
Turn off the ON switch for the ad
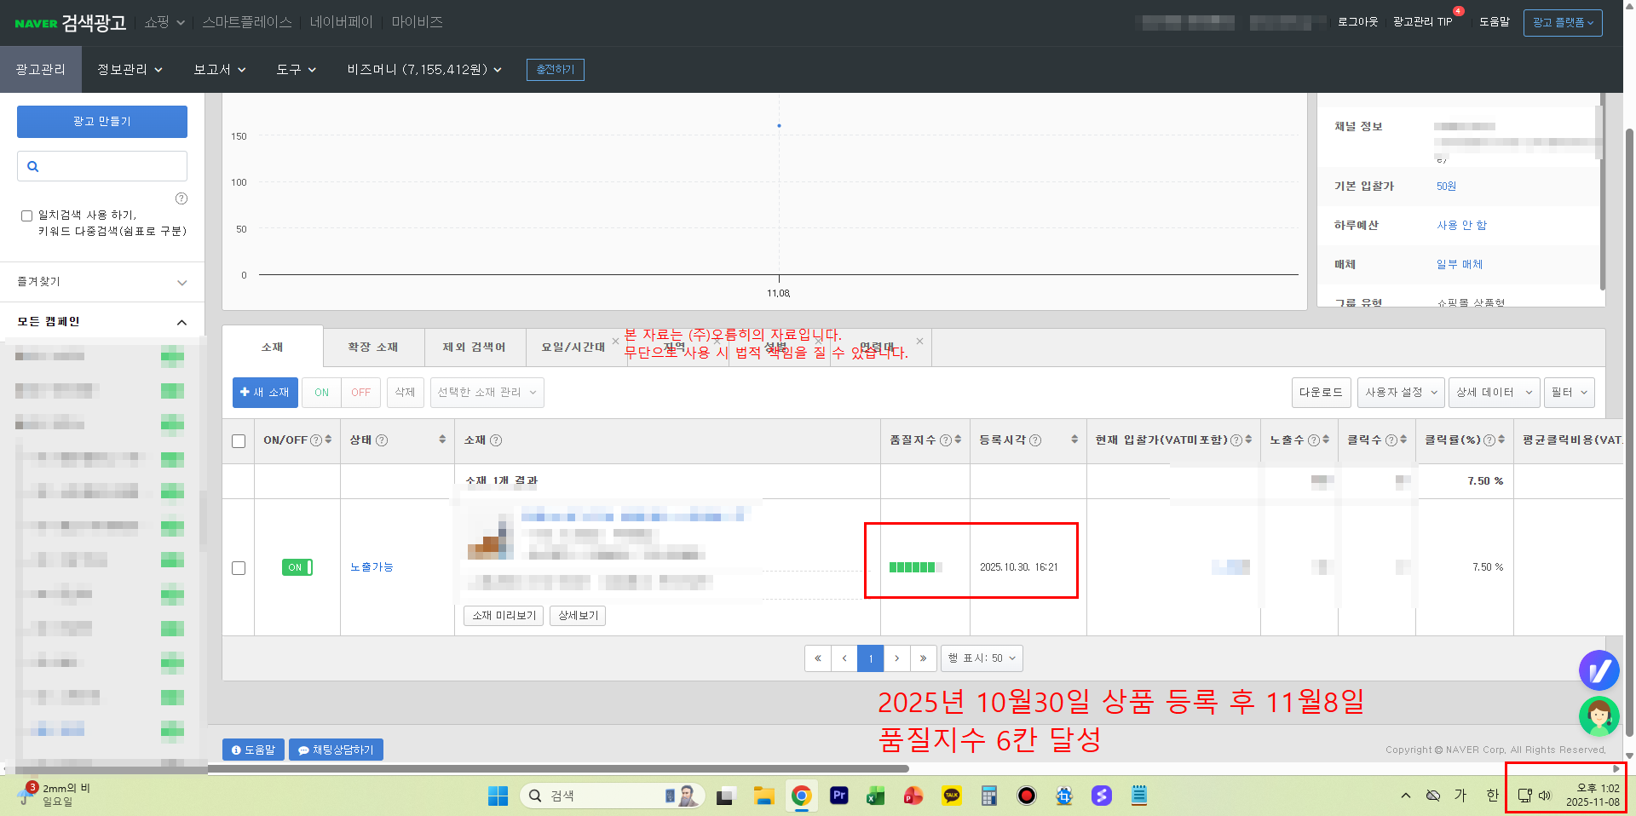coord(297,566)
